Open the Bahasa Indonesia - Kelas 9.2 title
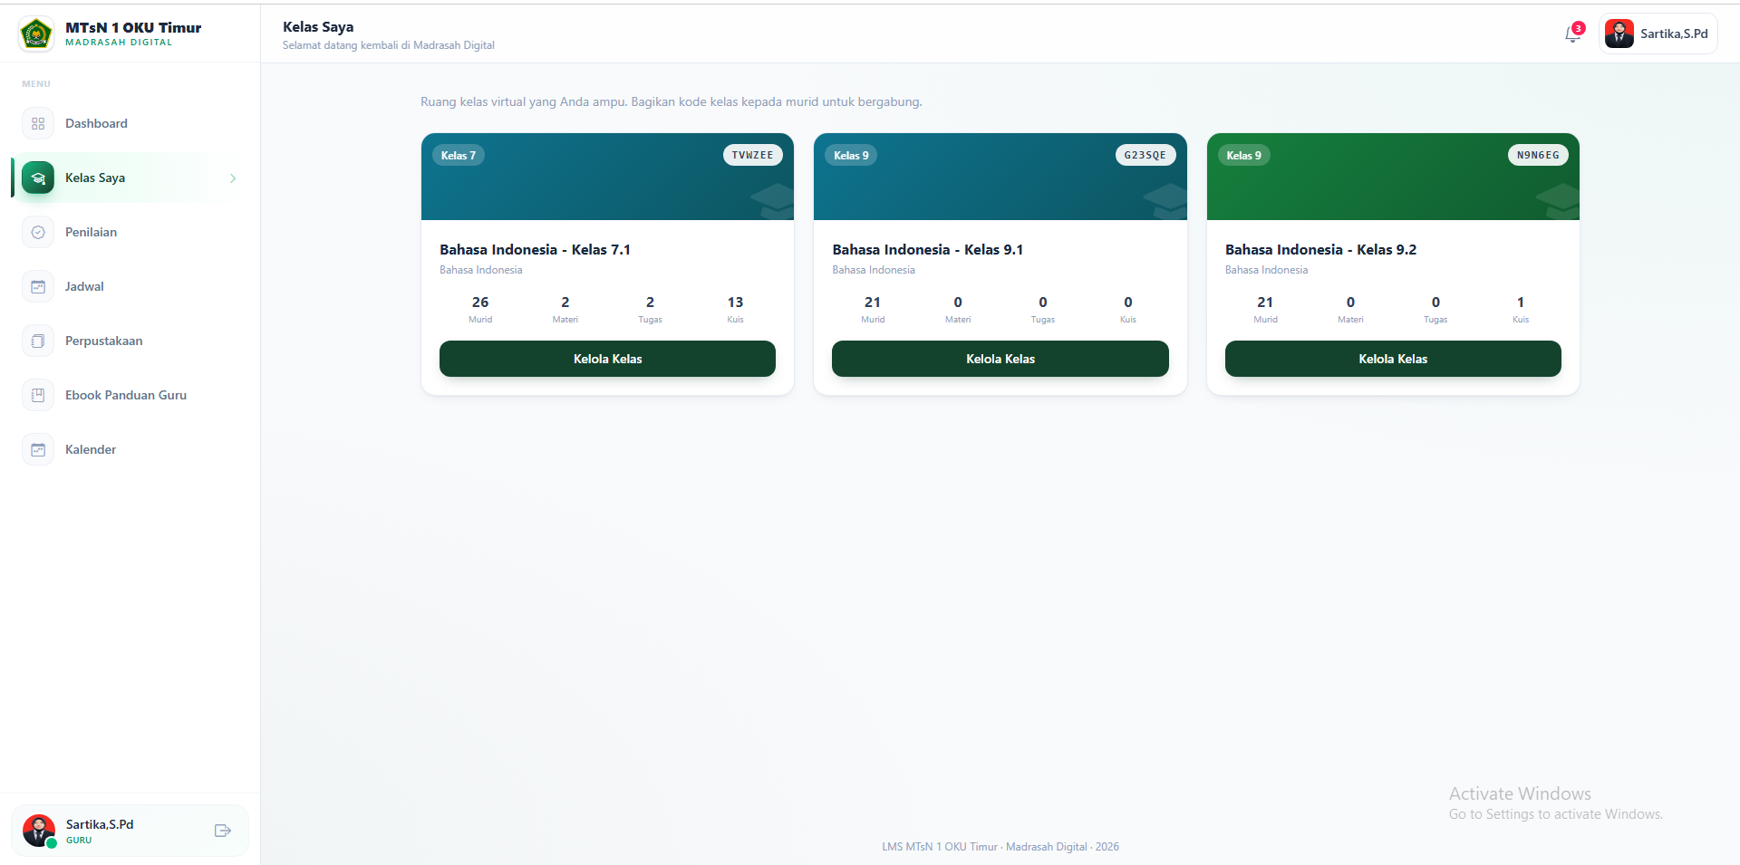This screenshot has width=1740, height=865. point(1320,249)
